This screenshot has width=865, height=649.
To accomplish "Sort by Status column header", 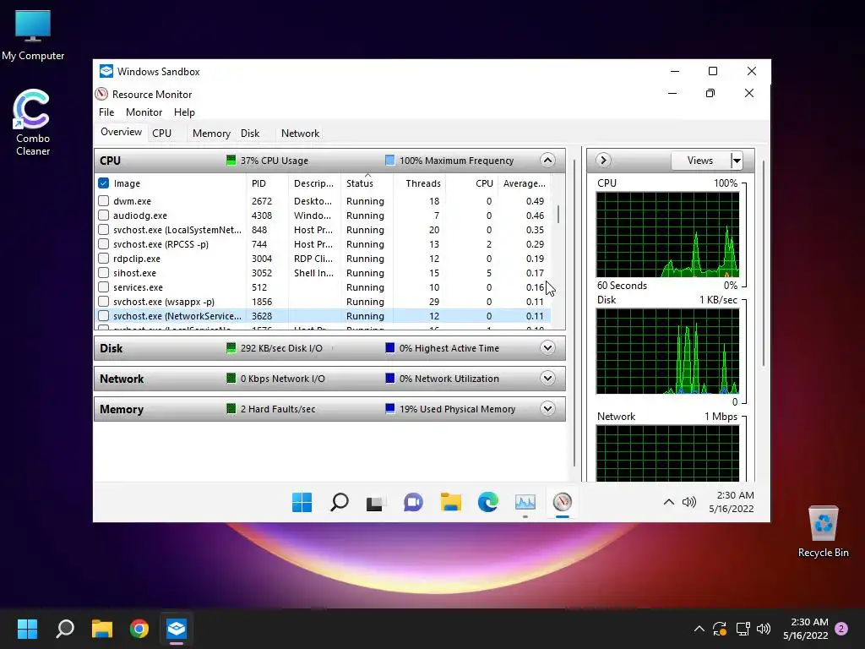I will click(367, 183).
